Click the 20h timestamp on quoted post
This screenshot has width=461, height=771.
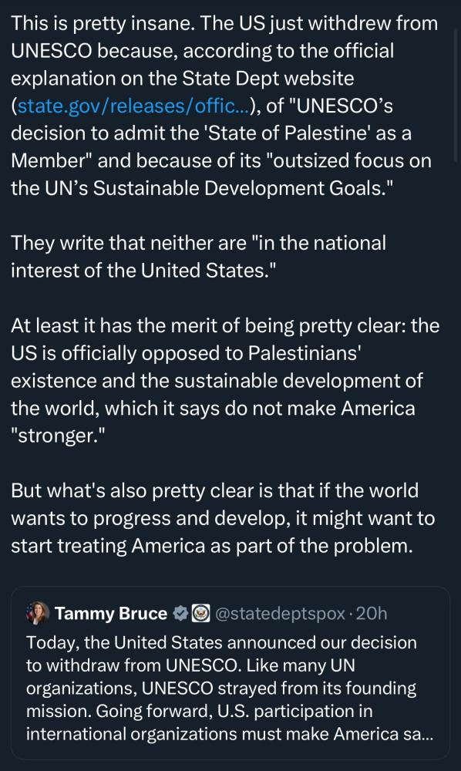[371, 613]
